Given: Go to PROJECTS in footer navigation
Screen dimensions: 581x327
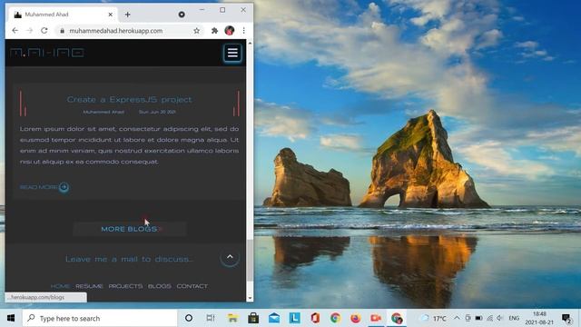Looking at the screenshot, I should click(x=125, y=286).
